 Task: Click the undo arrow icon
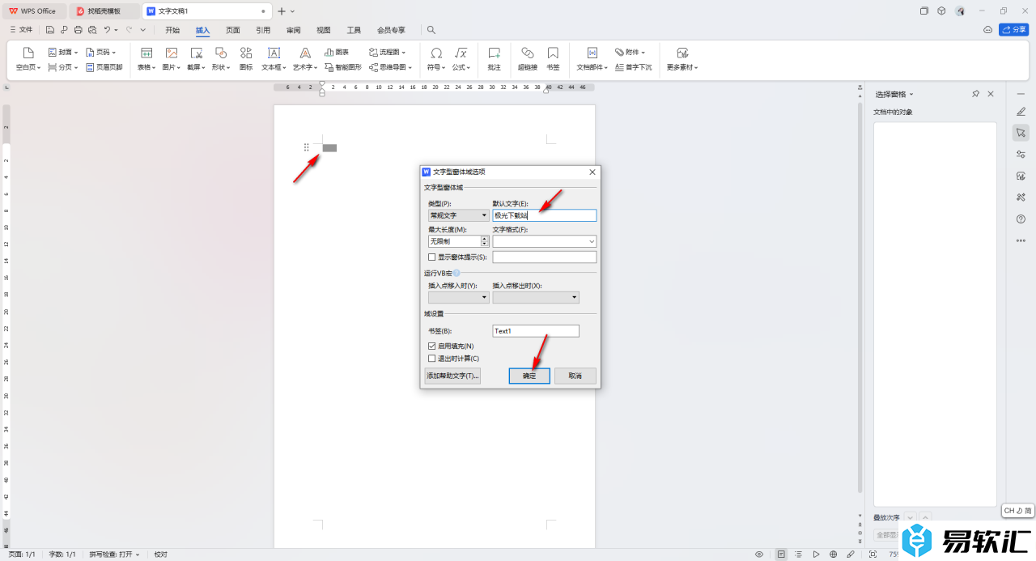pos(107,30)
